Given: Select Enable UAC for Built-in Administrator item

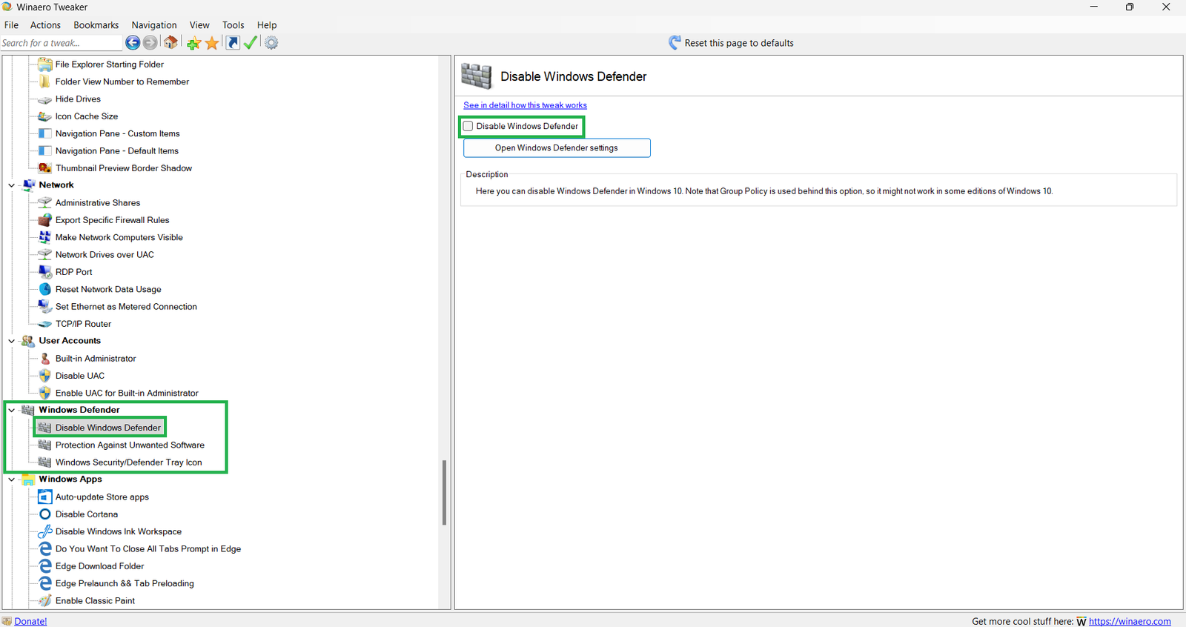Looking at the screenshot, I should (x=127, y=393).
